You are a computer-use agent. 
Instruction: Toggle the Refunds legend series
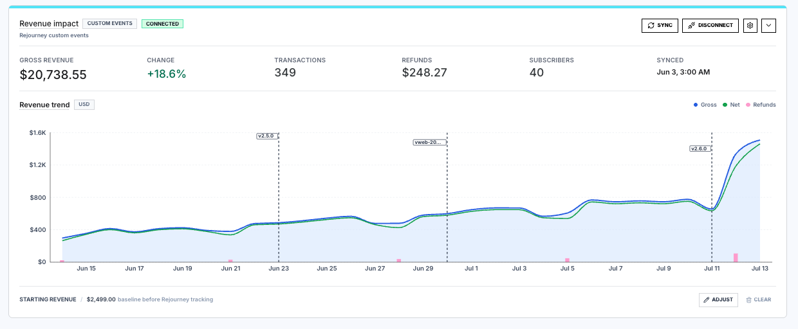tap(761, 105)
